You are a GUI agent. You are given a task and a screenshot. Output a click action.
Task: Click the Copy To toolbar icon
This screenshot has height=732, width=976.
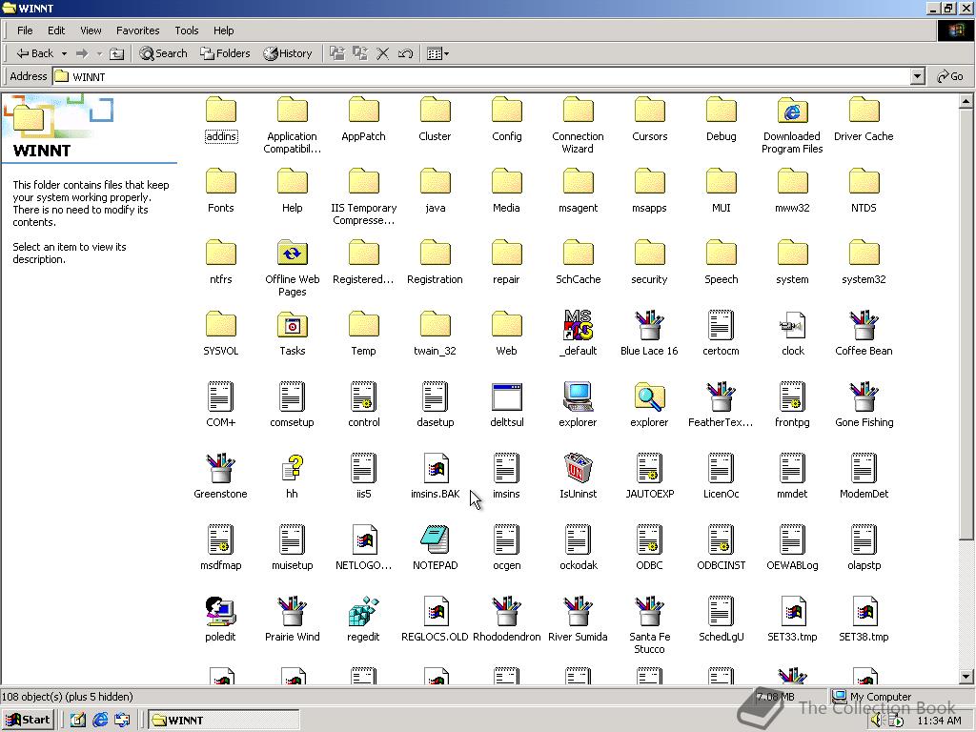(x=359, y=53)
